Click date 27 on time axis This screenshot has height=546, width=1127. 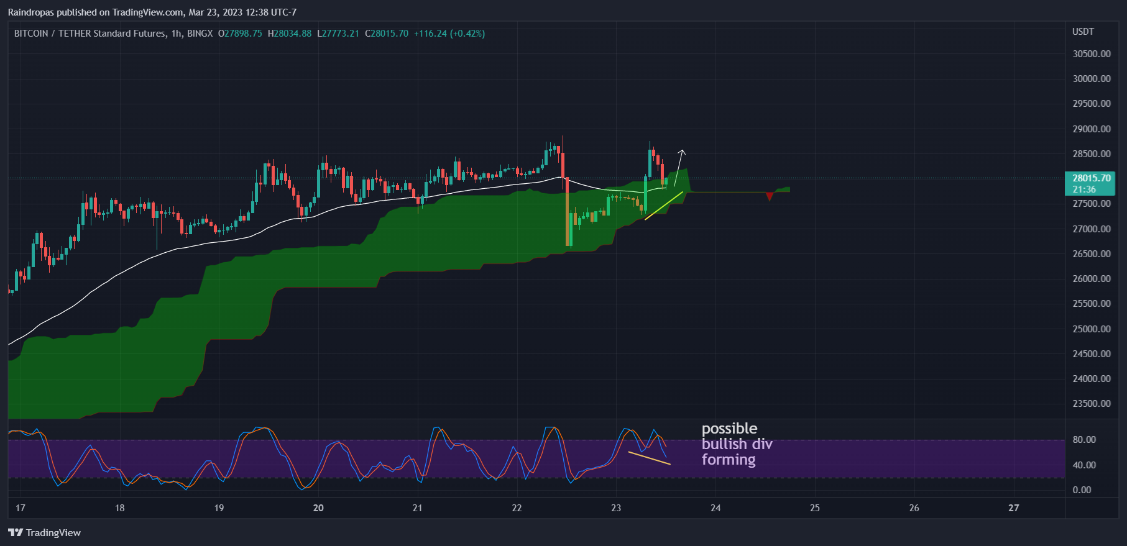(1013, 508)
